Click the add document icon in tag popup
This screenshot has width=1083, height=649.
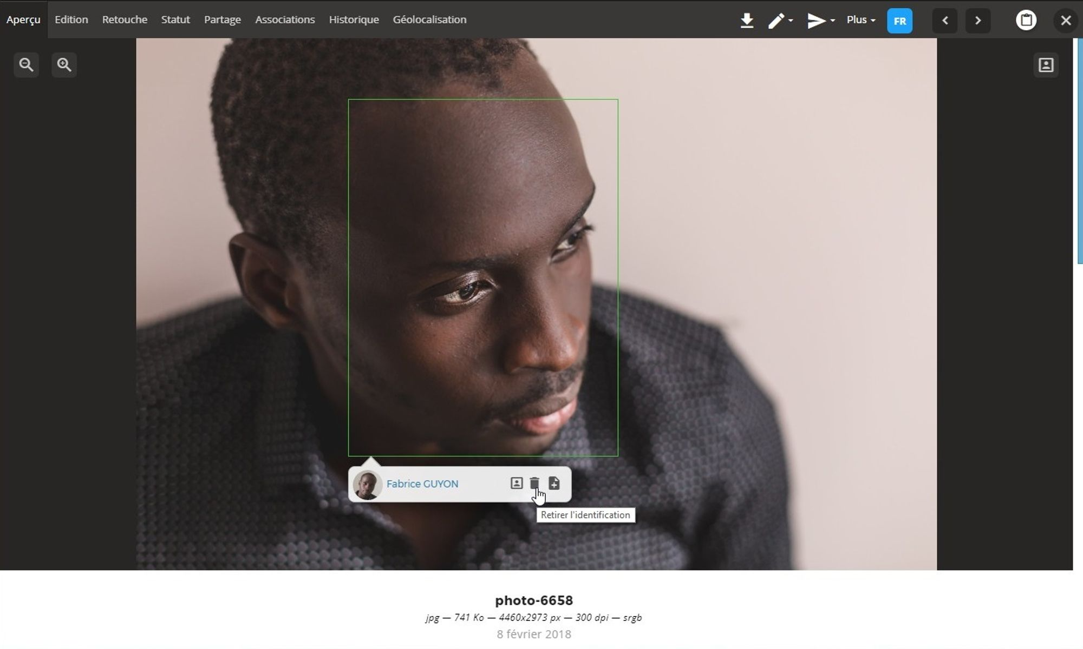tap(554, 483)
